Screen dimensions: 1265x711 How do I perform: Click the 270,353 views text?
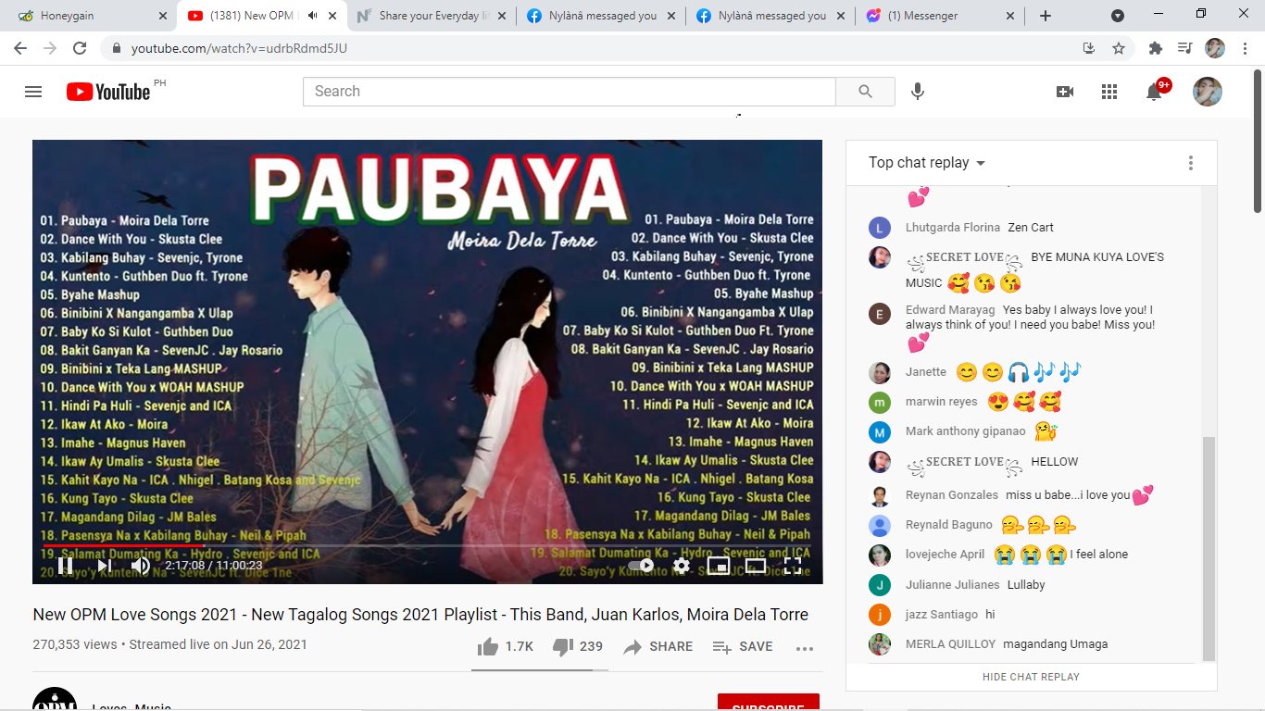tap(75, 644)
